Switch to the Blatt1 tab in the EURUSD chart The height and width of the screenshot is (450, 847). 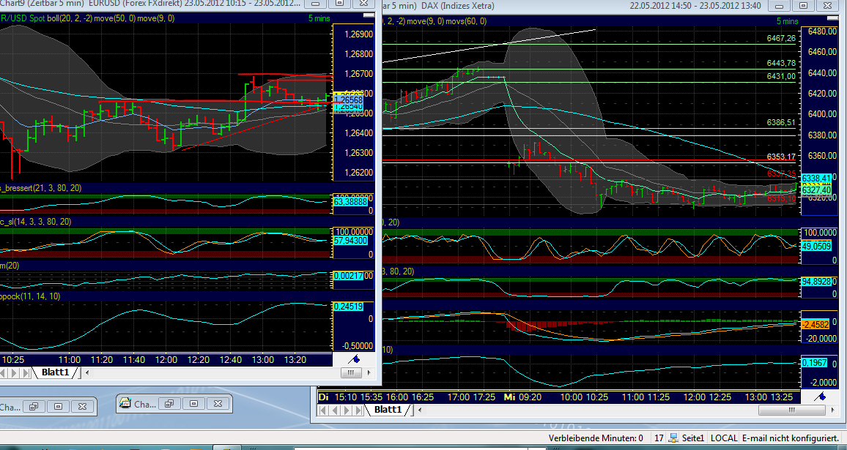click(x=56, y=372)
